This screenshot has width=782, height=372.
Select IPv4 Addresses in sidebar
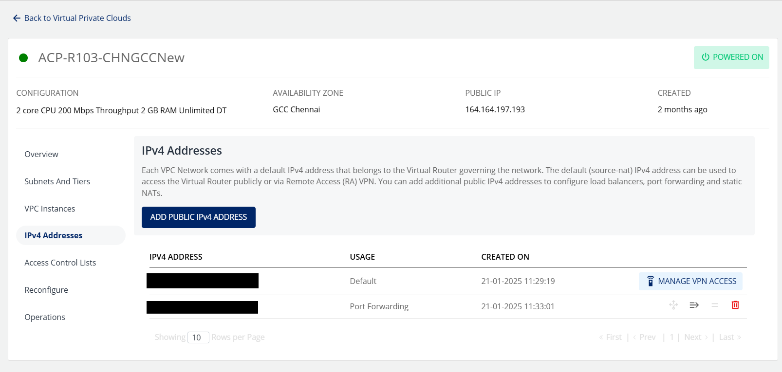click(71, 235)
